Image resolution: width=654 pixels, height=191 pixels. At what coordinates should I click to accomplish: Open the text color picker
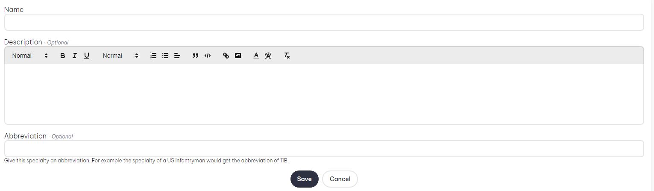click(256, 56)
